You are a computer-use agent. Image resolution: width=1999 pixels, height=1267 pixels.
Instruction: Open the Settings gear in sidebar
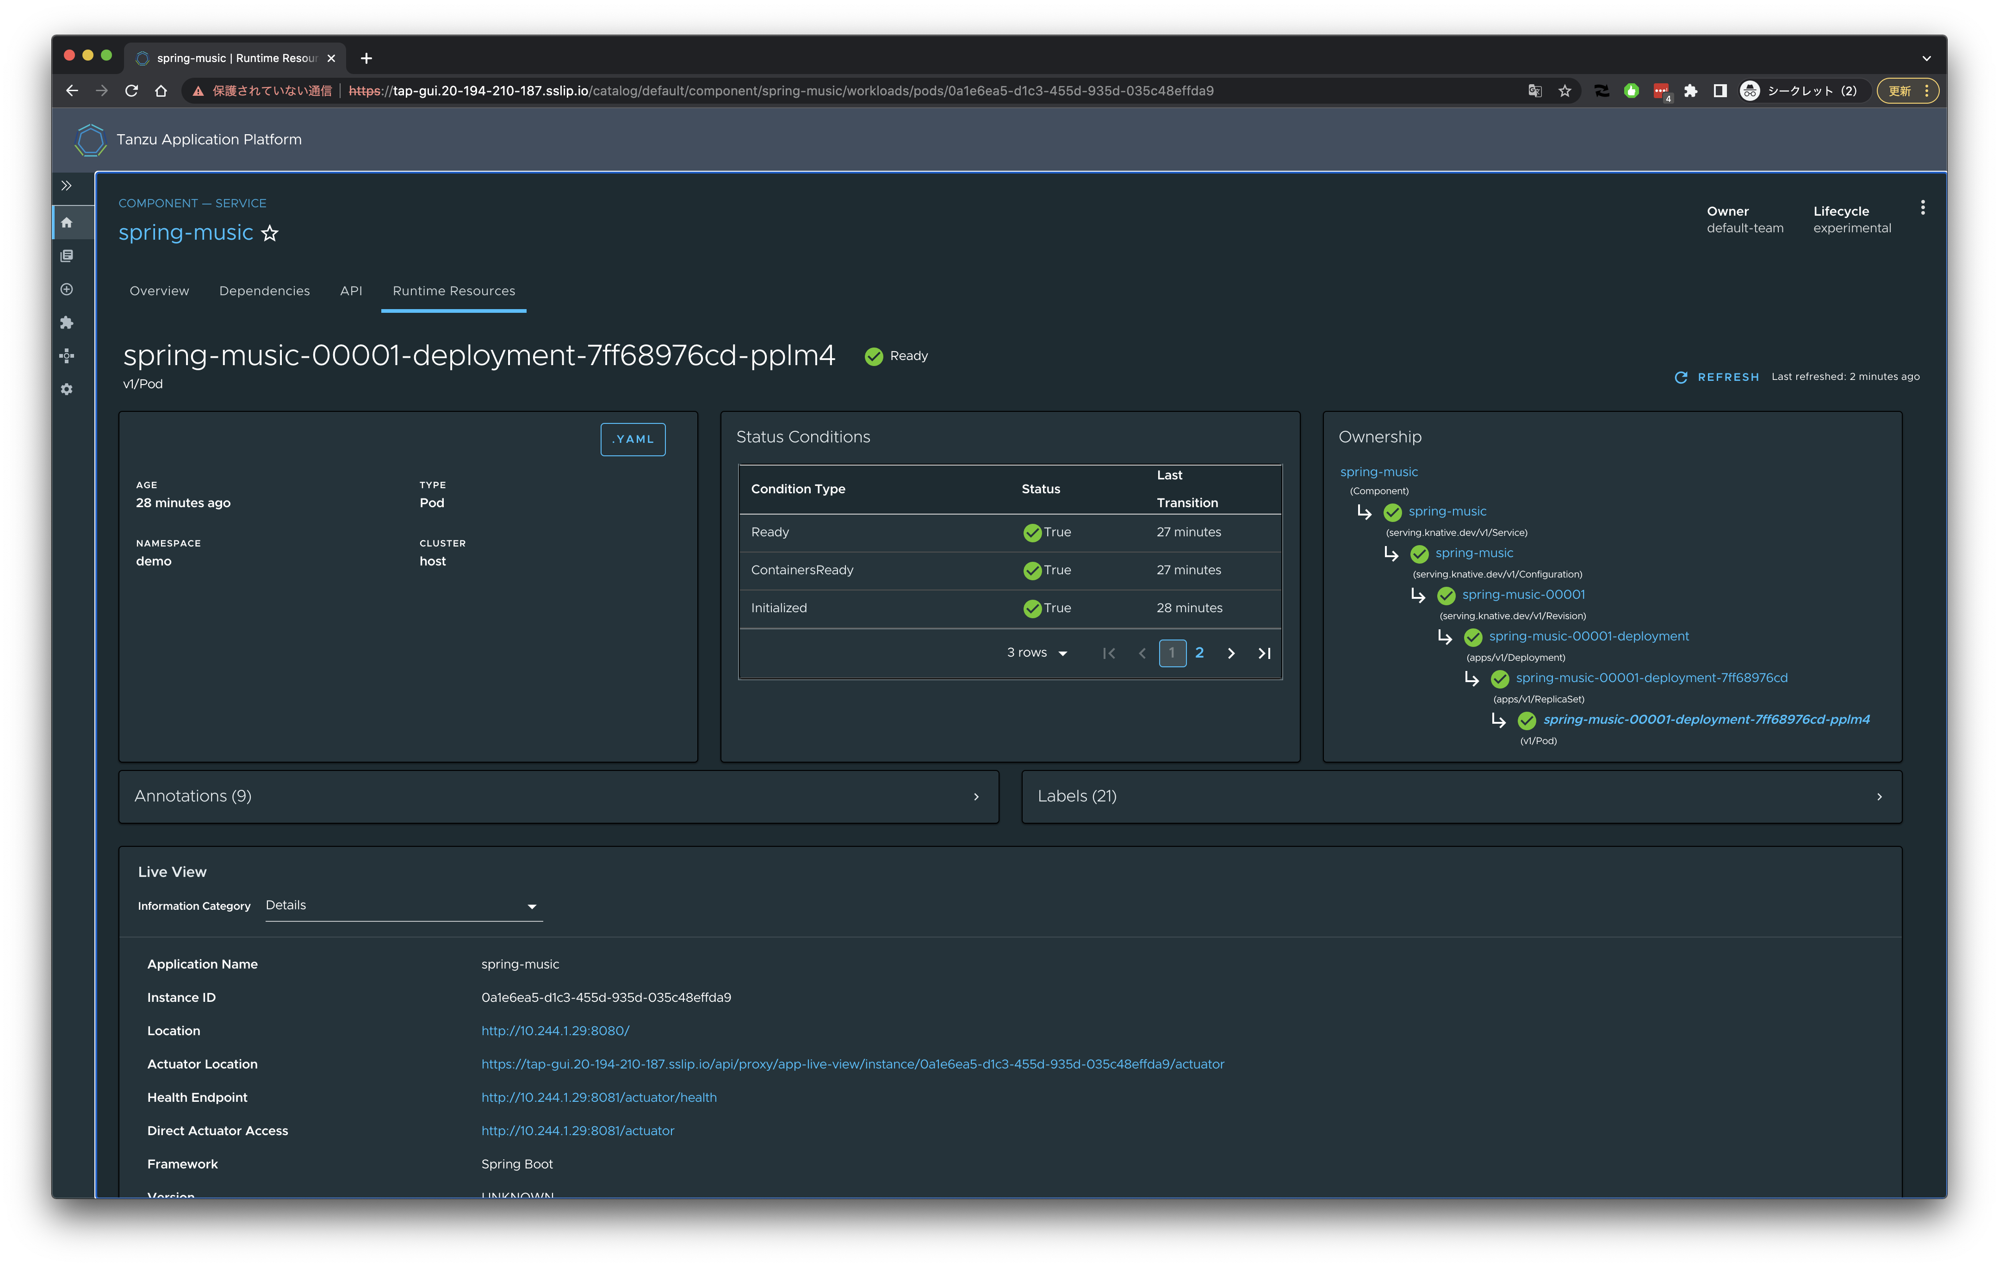67,389
